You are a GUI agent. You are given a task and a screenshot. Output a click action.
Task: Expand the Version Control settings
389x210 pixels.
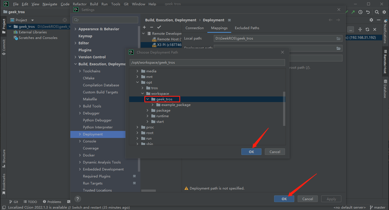click(x=75, y=57)
